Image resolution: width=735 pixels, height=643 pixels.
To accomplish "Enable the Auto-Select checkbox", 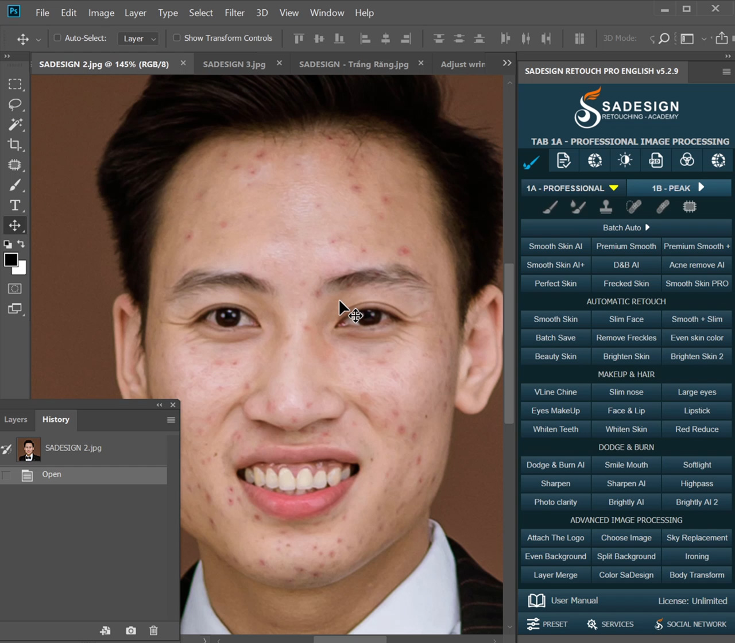I will point(57,38).
